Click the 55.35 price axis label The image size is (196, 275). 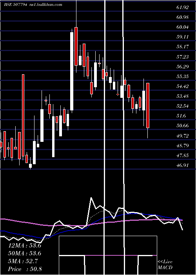[x=182, y=76]
